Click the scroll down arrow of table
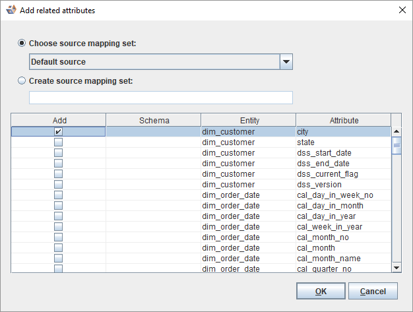Screen dimensions: 413x312 (x=397, y=267)
